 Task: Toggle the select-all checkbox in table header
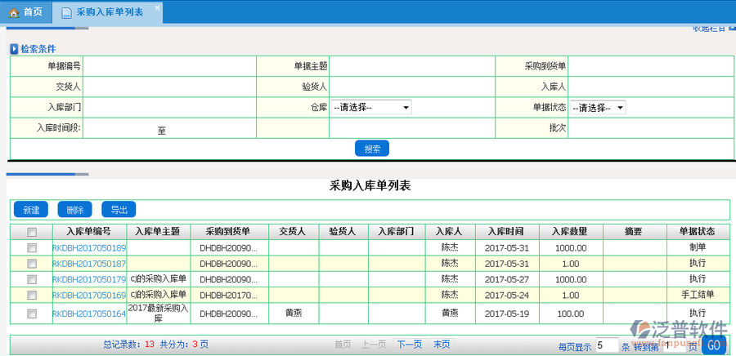pyautogui.click(x=31, y=231)
